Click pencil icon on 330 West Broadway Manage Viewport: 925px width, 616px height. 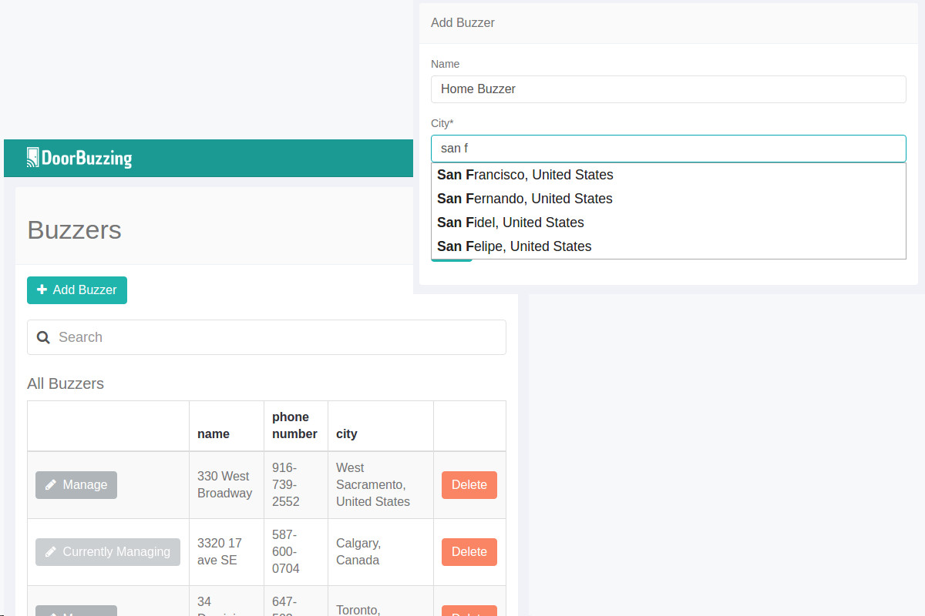pos(51,485)
